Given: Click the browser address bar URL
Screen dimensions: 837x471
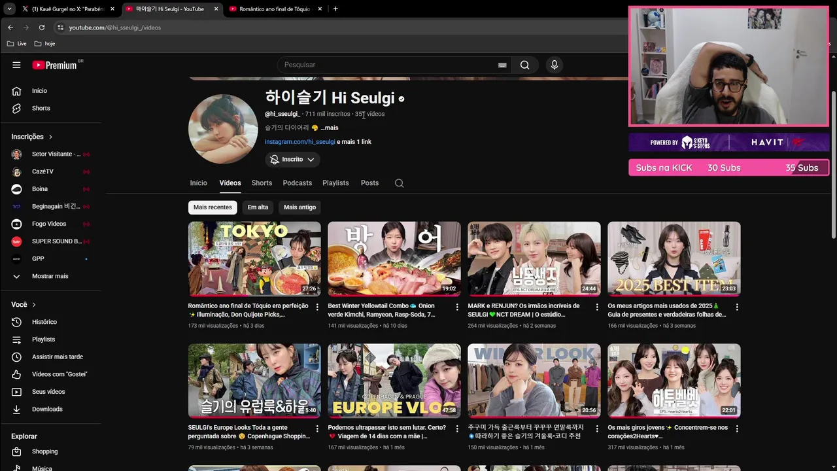Looking at the screenshot, I should [115, 27].
